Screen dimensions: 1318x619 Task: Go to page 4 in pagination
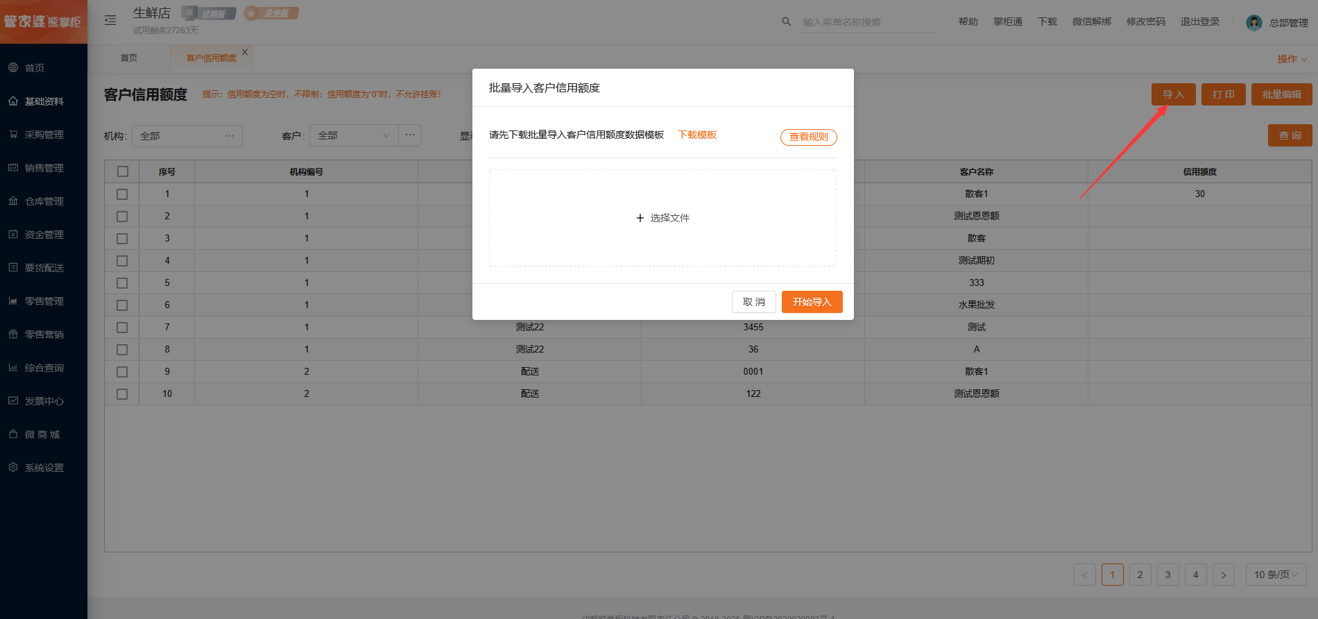[1196, 575]
